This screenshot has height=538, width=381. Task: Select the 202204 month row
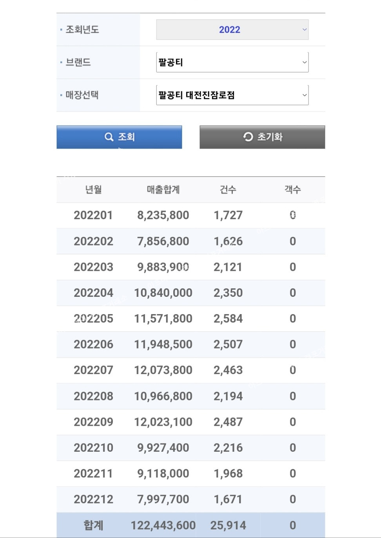(x=93, y=293)
